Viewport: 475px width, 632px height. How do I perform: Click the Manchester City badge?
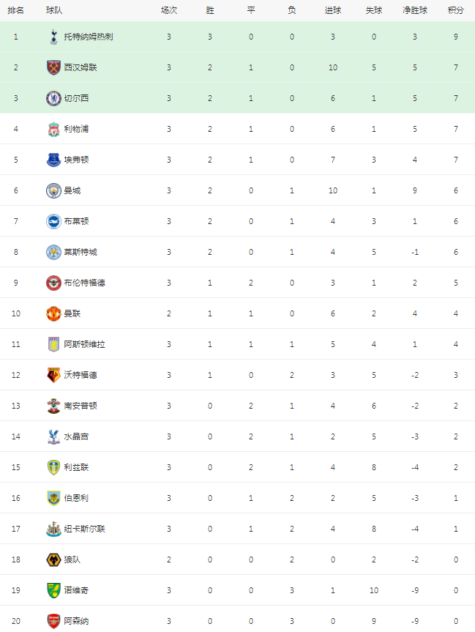point(53,190)
